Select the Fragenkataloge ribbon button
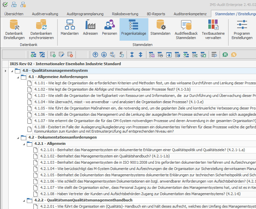 pyautogui.click(x=134, y=29)
